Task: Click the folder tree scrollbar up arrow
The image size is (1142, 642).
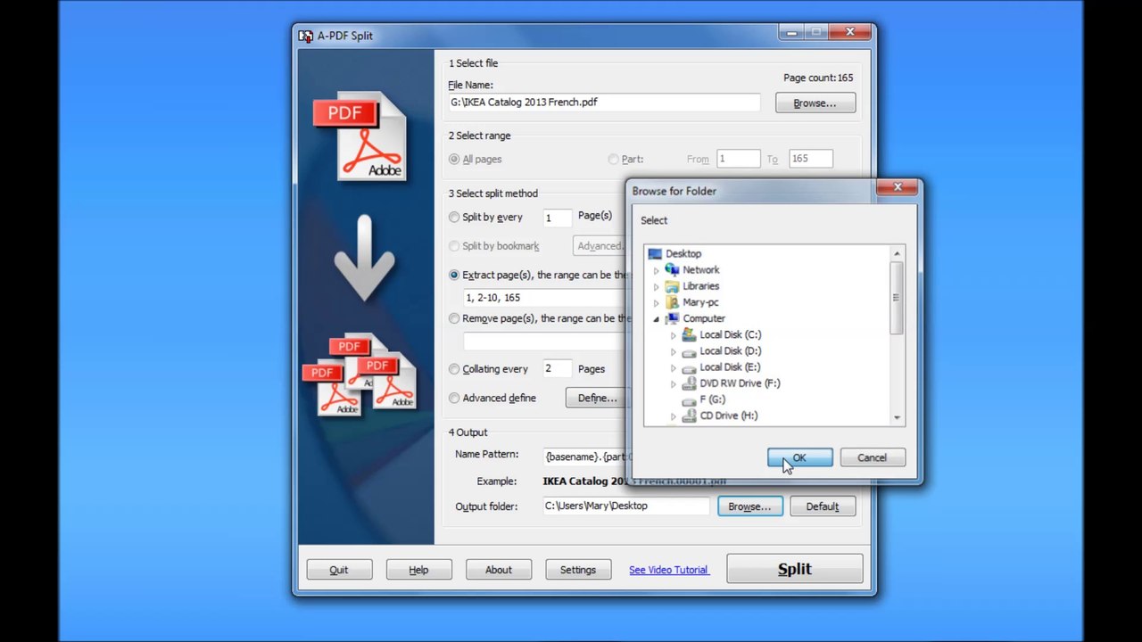Action: tap(897, 254)
